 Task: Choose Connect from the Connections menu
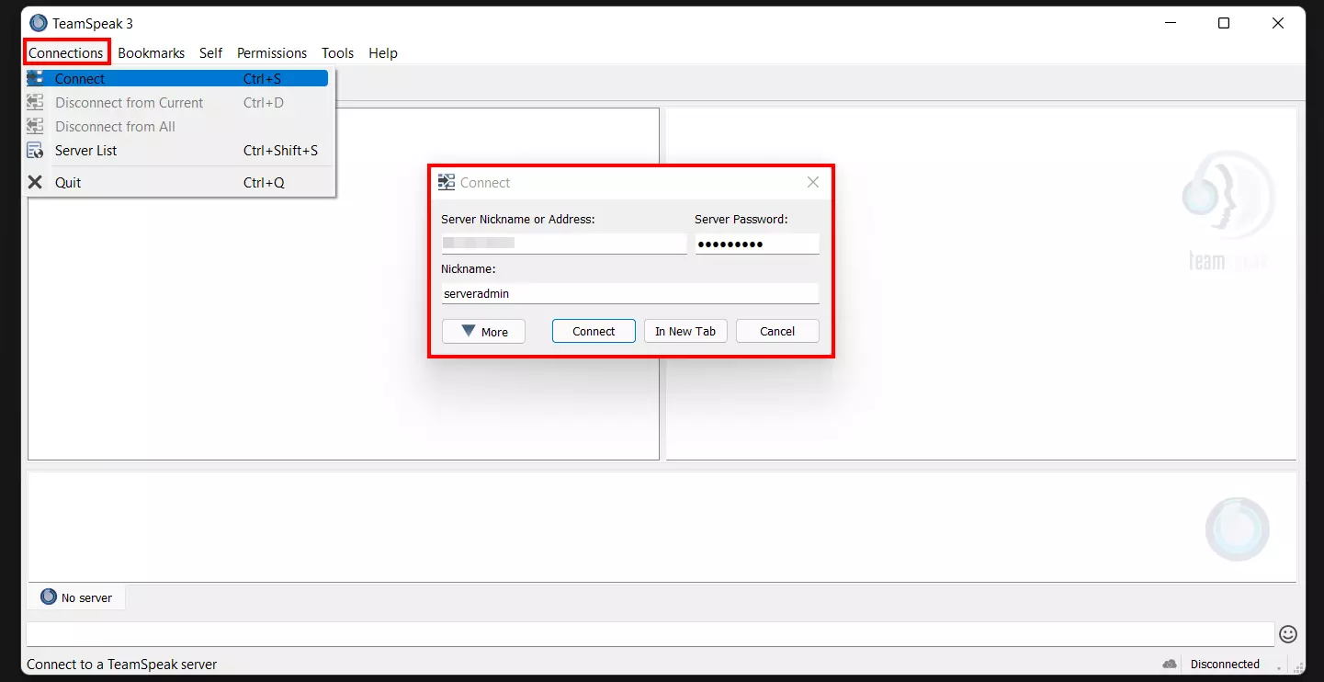click(177, 79)
